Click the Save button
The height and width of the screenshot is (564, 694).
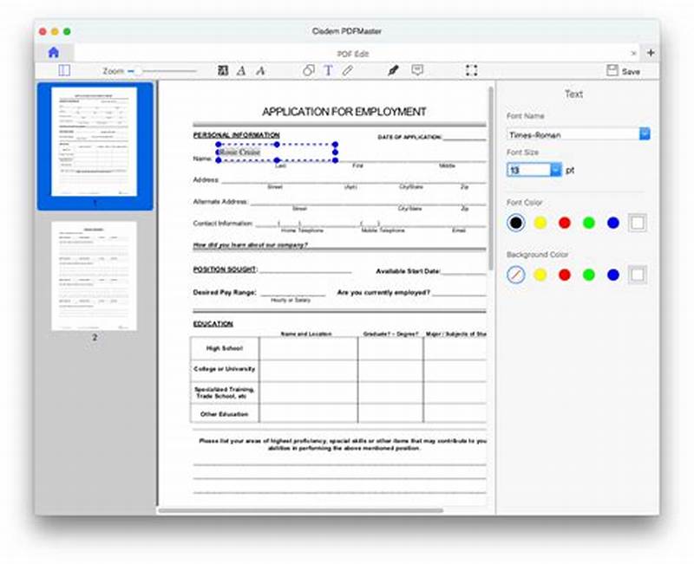tap(623, 70)
